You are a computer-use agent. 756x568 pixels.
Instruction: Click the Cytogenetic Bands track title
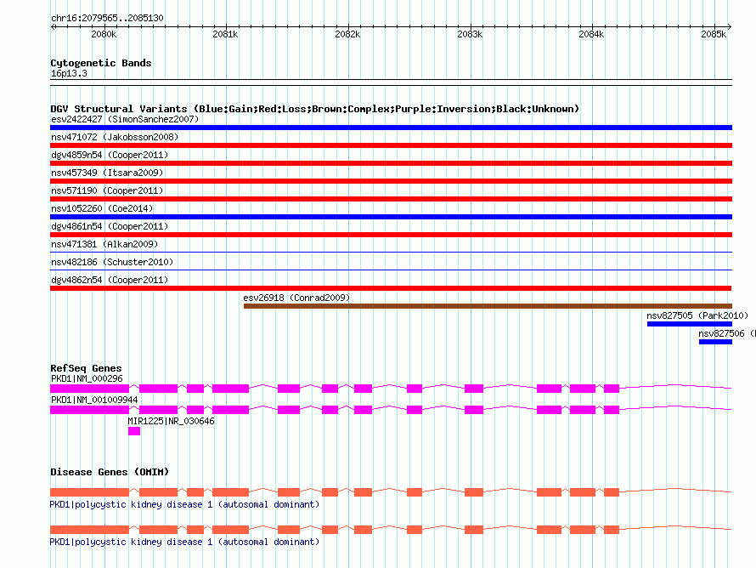[x=100, y=63]
